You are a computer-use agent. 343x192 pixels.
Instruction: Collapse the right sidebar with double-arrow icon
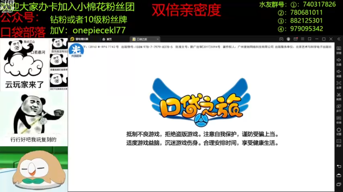[x=339, y=39]
